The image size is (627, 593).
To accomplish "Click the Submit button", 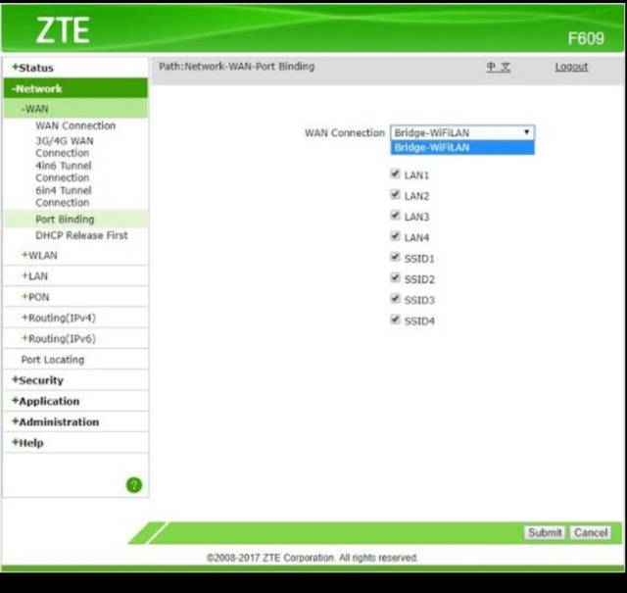I will tap(545, 532).
